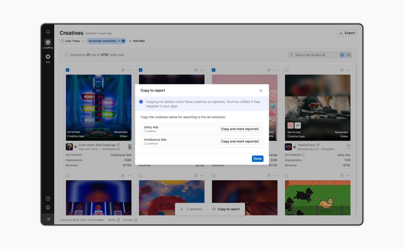
Task: Open the ironSource Ads icon in the sidebar
Action: pyautogui.click(x=48, y=56)
